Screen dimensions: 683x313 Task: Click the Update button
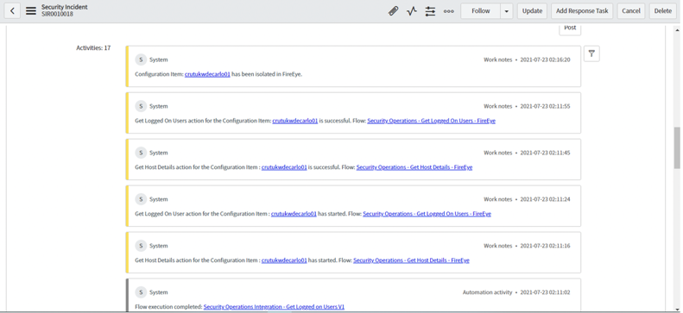coord(532,11)
